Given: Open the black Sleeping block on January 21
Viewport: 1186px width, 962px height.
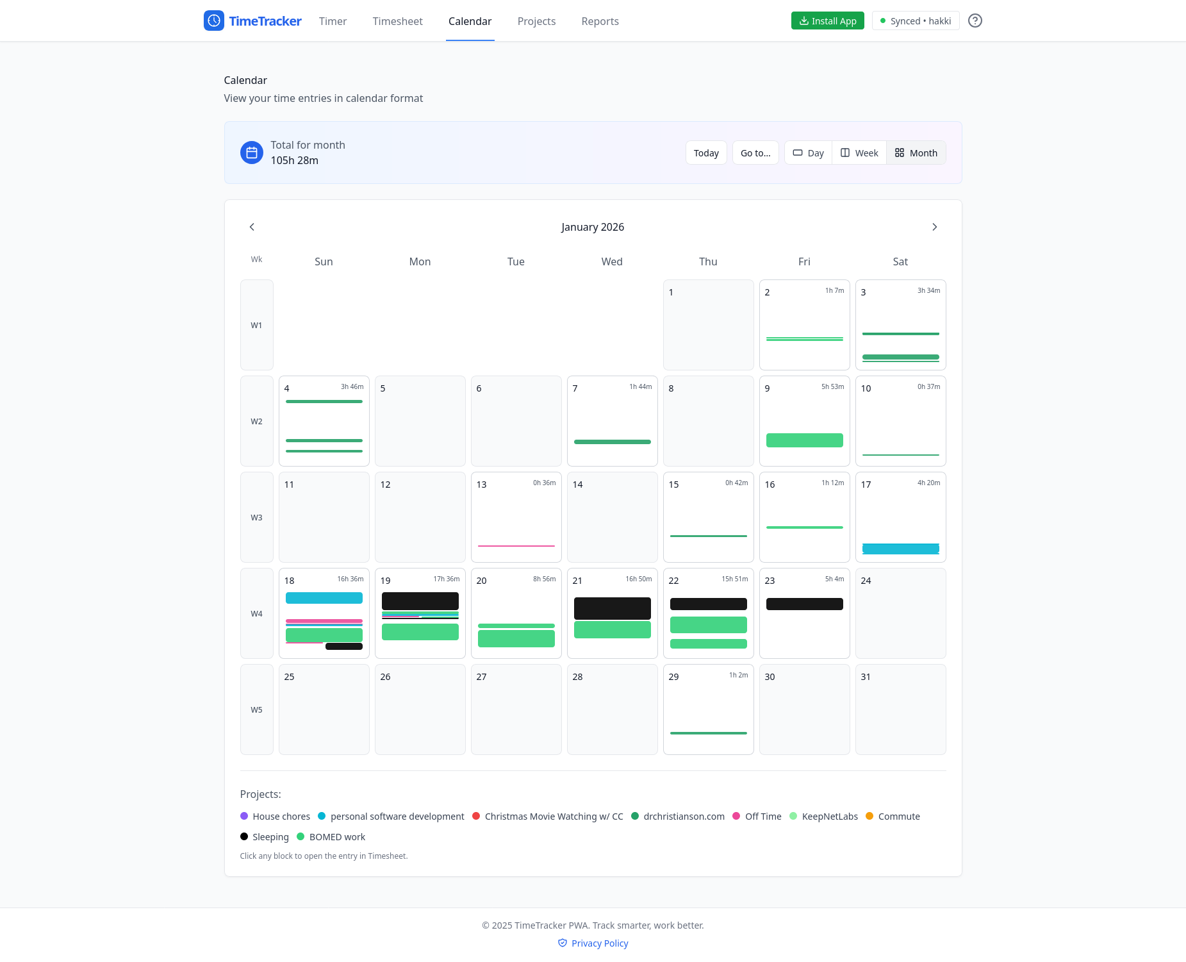Looking at the screenshot, I should (612, 608).
